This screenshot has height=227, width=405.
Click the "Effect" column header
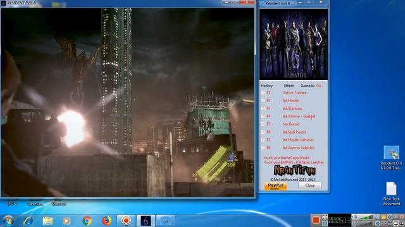[x=289, y=86]
